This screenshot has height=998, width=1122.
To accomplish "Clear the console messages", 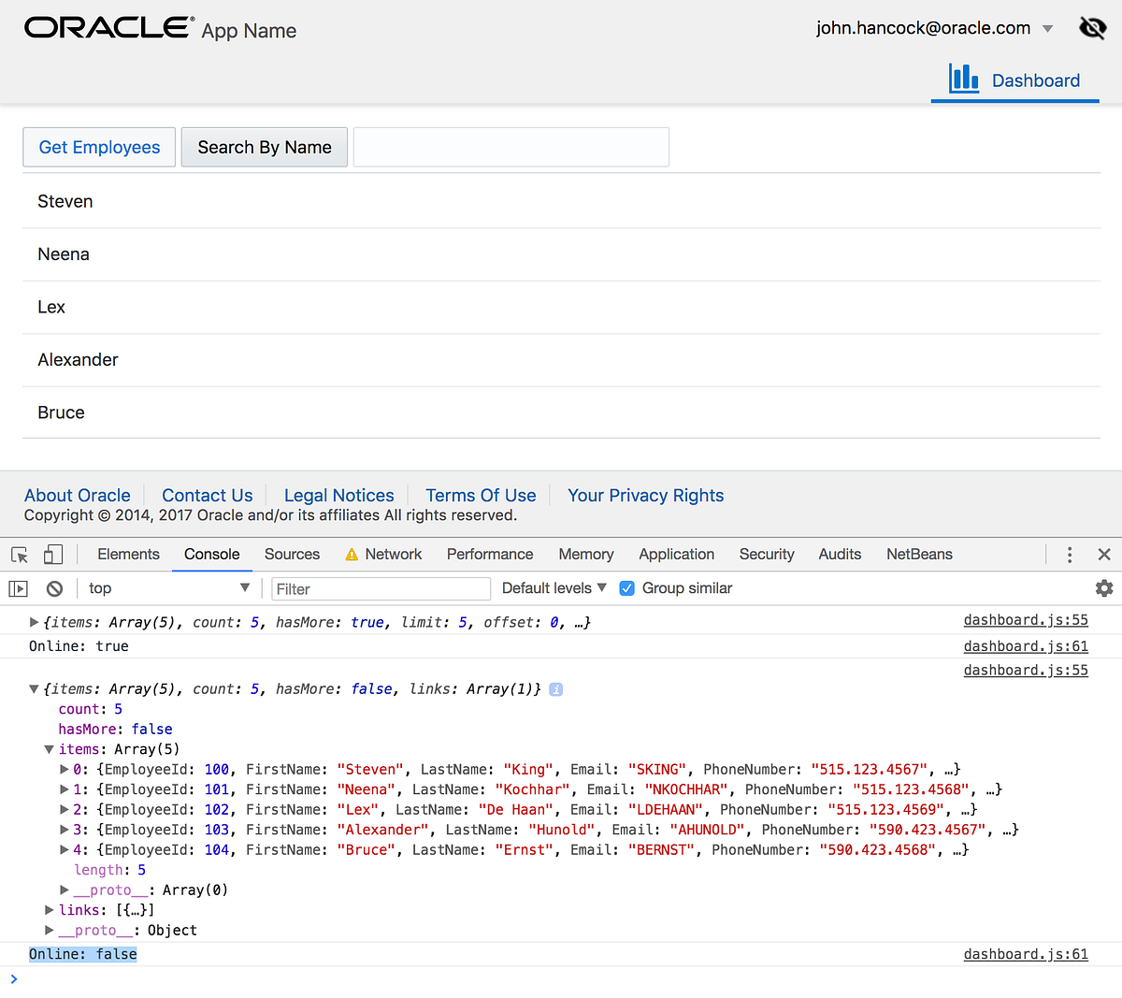I will pos(53,588).
